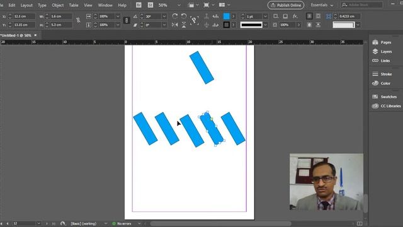Expand the Essentials workspace switcher
This screenshot has width=403, height=227.
(x=322, y=5)
